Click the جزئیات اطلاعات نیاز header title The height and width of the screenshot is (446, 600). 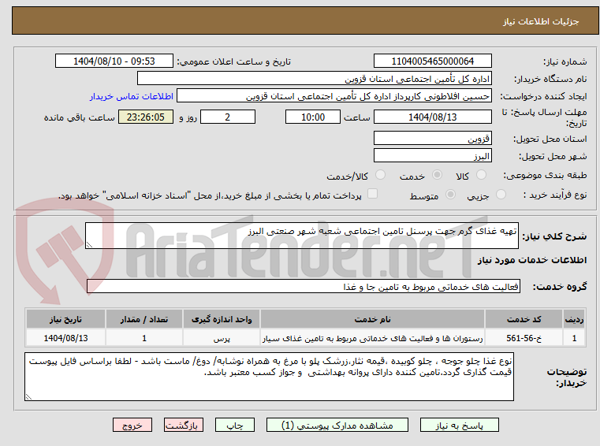(541, 21)
